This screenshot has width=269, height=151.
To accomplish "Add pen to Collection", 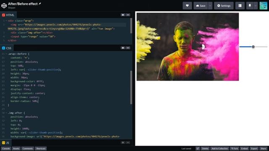I will point(220,148).
